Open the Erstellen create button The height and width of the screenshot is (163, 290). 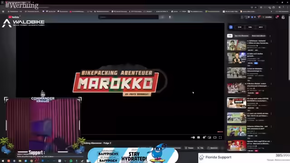tap(267, 17)
